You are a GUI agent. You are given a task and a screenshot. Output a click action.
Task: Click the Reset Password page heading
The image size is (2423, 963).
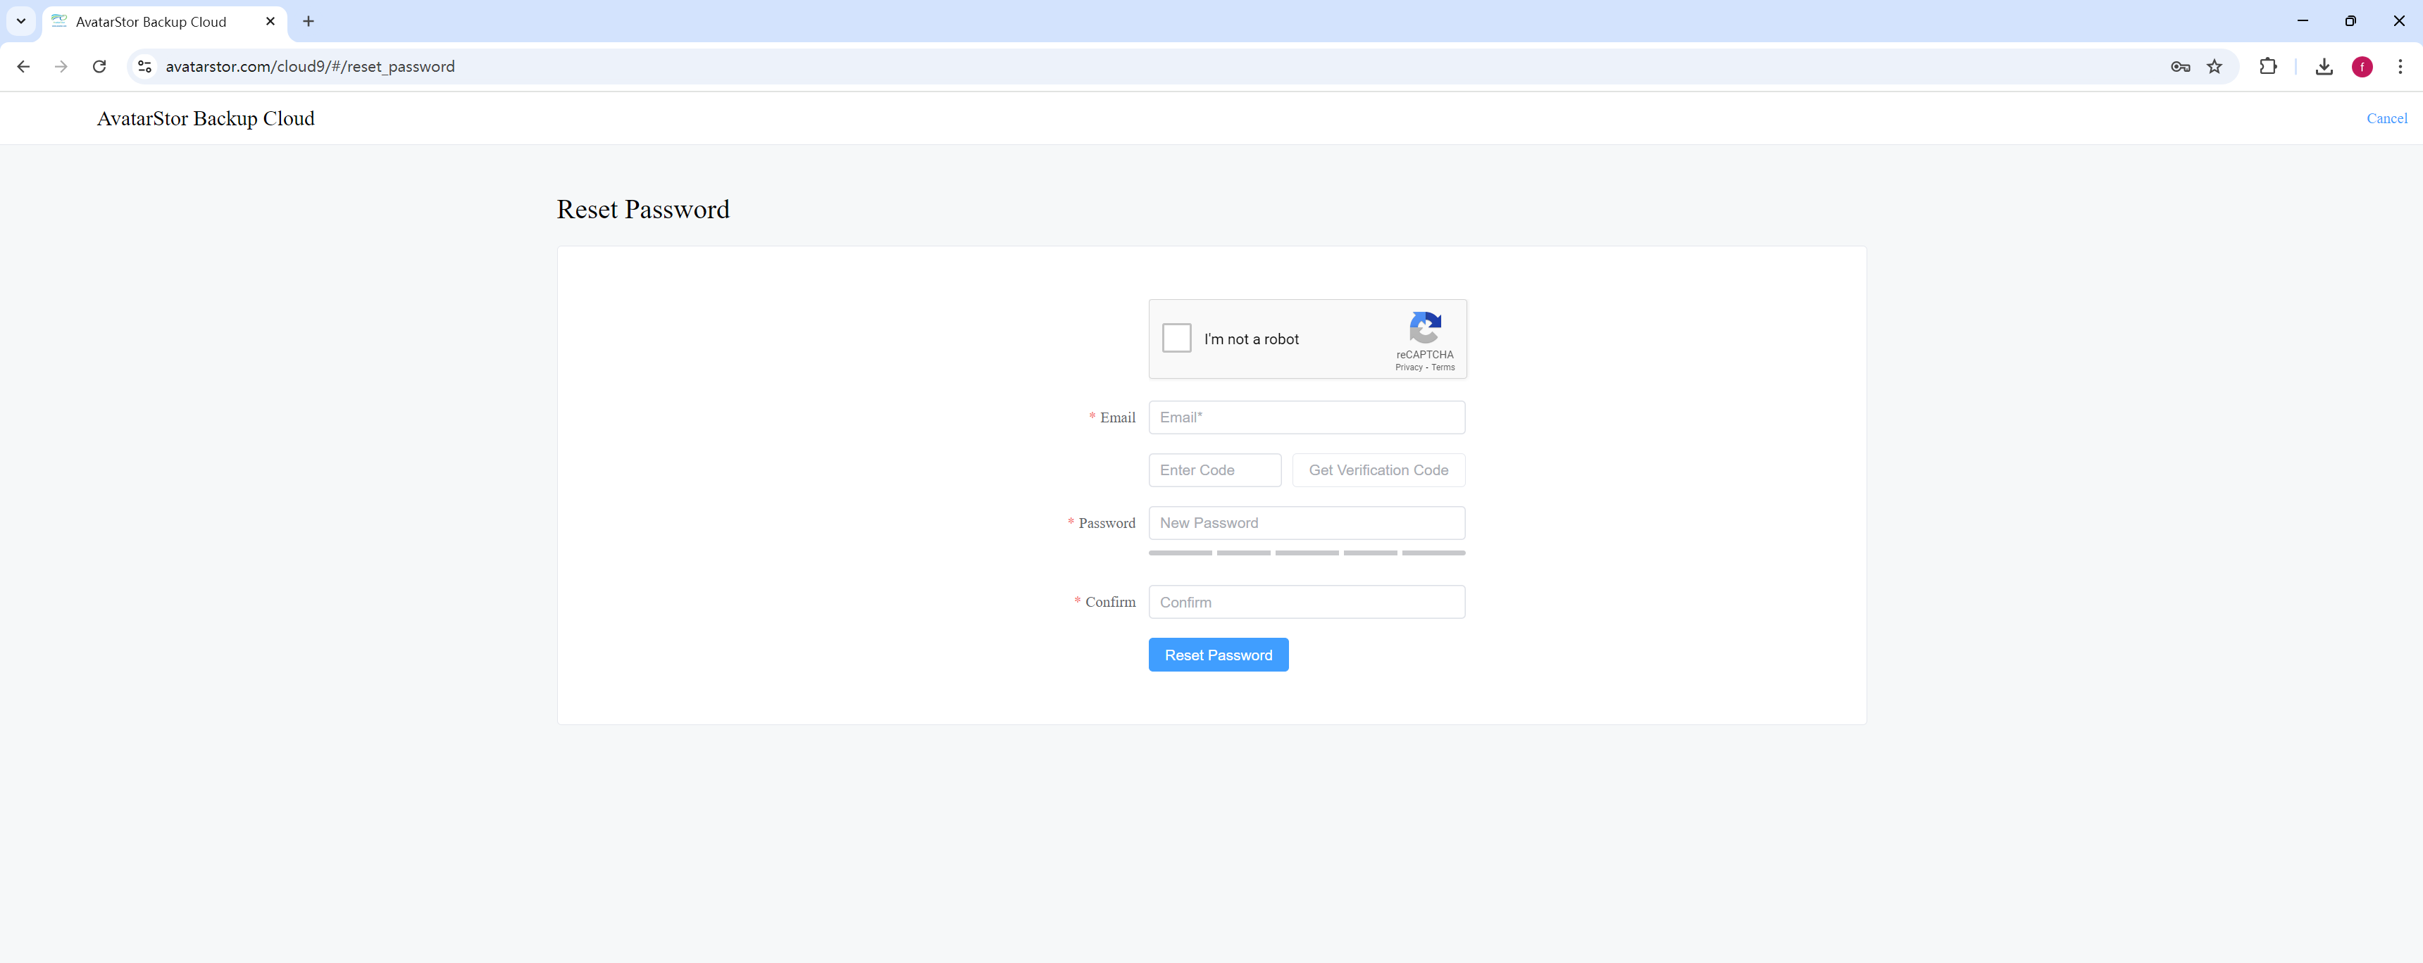(643, 209)
